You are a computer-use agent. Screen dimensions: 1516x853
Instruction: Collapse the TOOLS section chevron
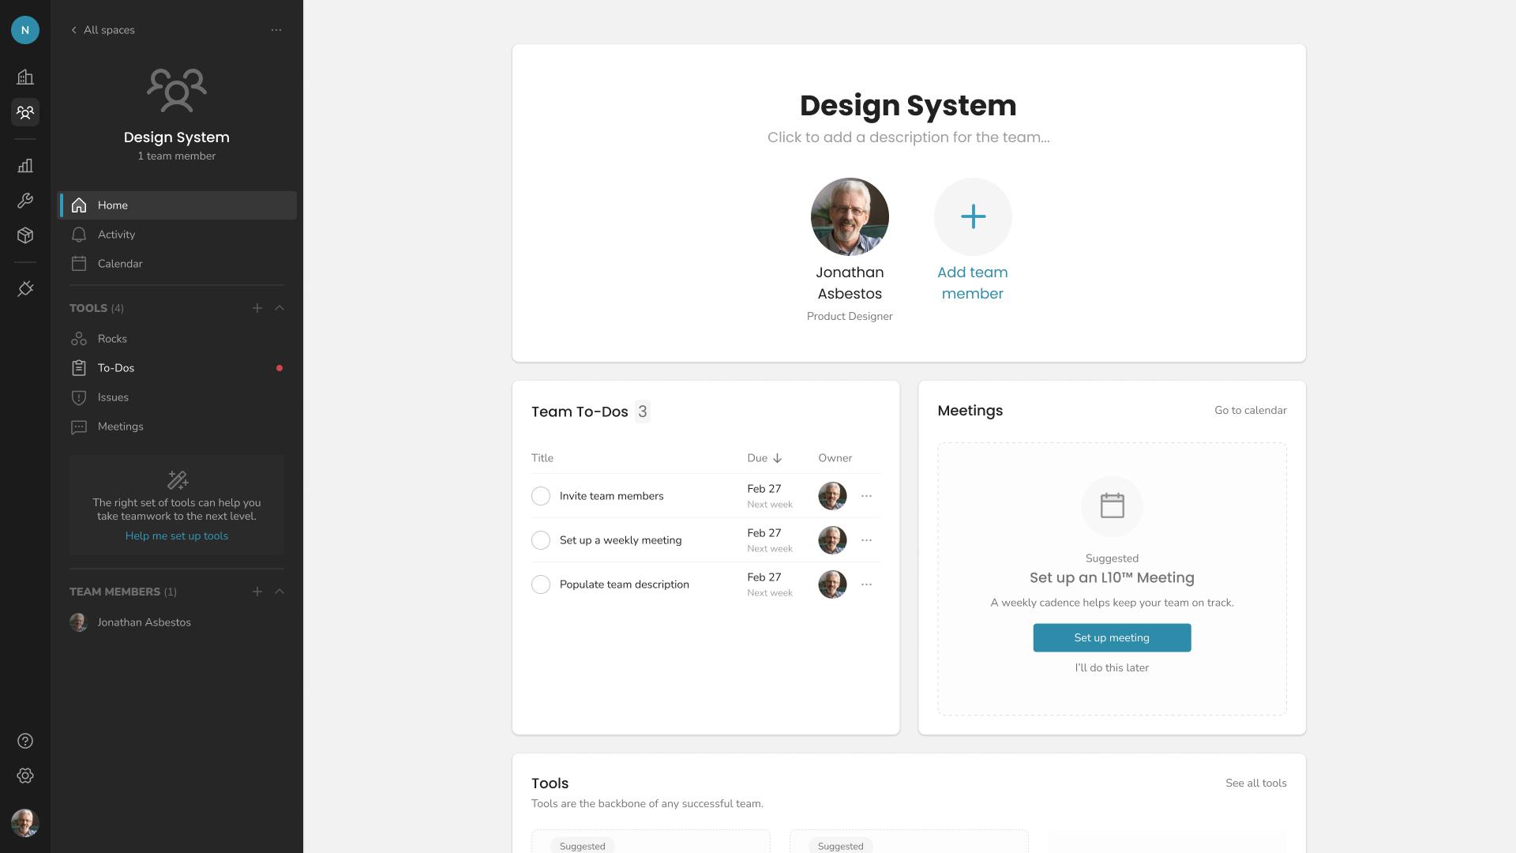[x=280, y=308]
